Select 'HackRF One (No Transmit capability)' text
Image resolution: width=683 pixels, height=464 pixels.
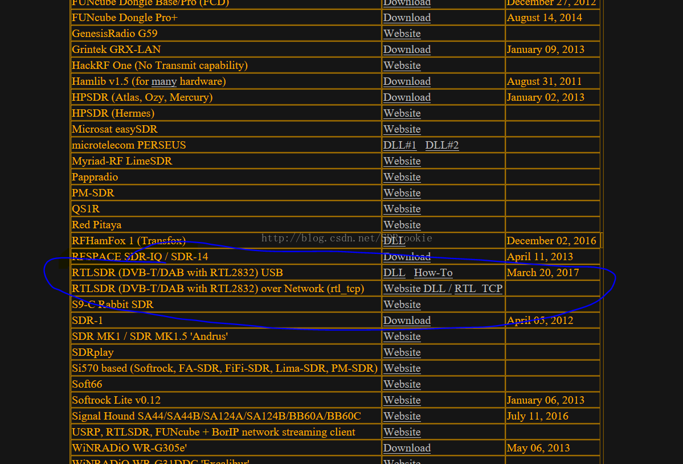coord(160,65)
